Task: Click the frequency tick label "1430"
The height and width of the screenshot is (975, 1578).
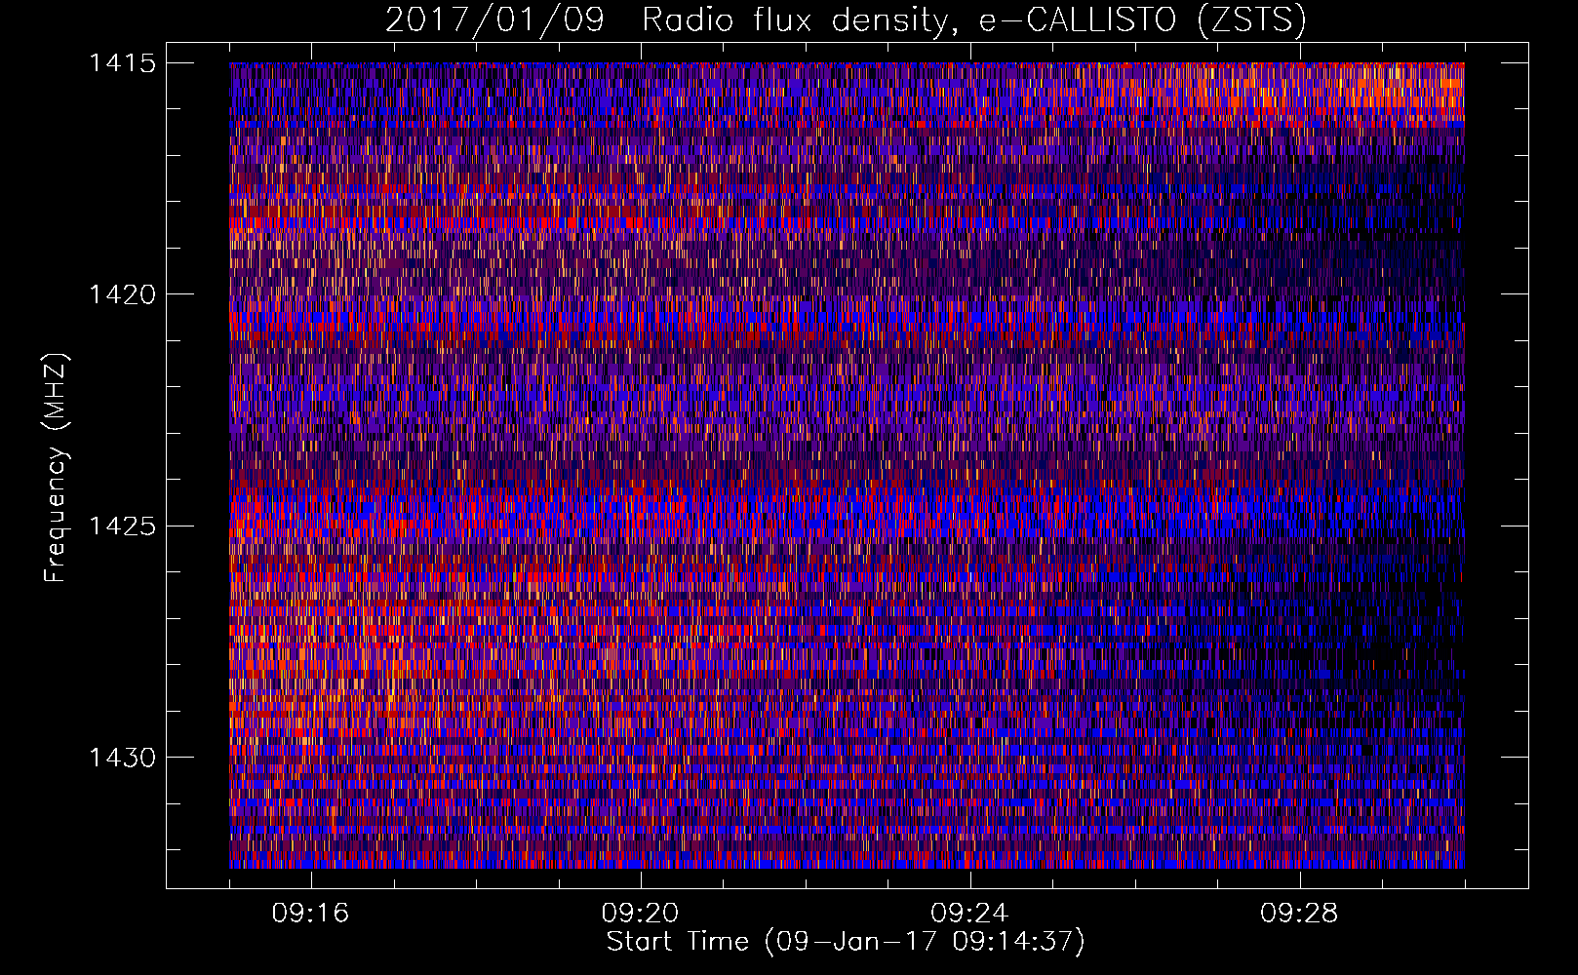Action: [122, 758]
